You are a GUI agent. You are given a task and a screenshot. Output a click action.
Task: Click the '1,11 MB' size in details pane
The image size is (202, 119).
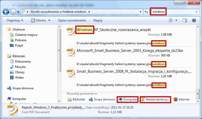(116, 112)
